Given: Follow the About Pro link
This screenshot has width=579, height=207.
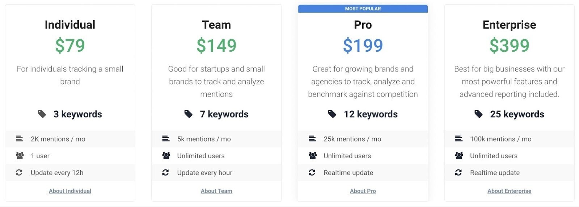Looking at the screenshot, I should pyautogui.click(x=363, y=191).
